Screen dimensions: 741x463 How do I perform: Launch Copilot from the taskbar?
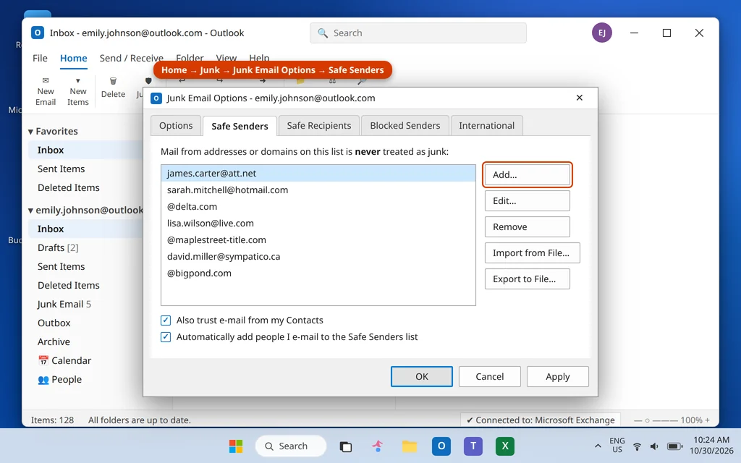pyautogui.click(x=378, y=446)
